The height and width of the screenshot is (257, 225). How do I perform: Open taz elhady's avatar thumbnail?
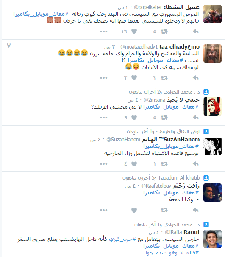pyautogui.click(x=212, y=53)
